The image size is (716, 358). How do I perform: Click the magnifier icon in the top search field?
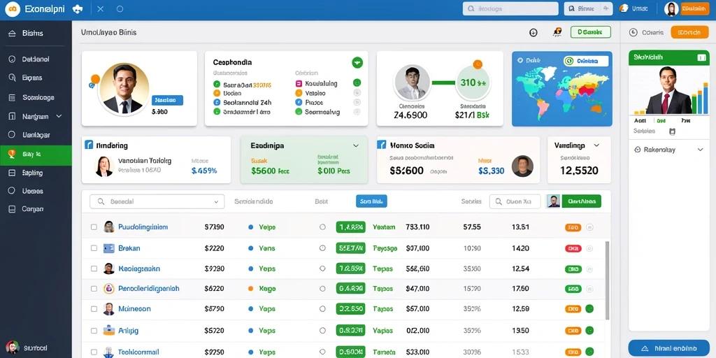(472, 8)
